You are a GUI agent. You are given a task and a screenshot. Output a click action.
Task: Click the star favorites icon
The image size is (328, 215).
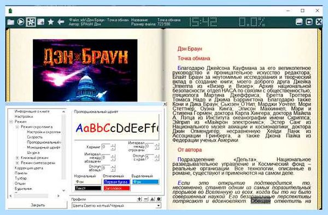tap(51, 22)
